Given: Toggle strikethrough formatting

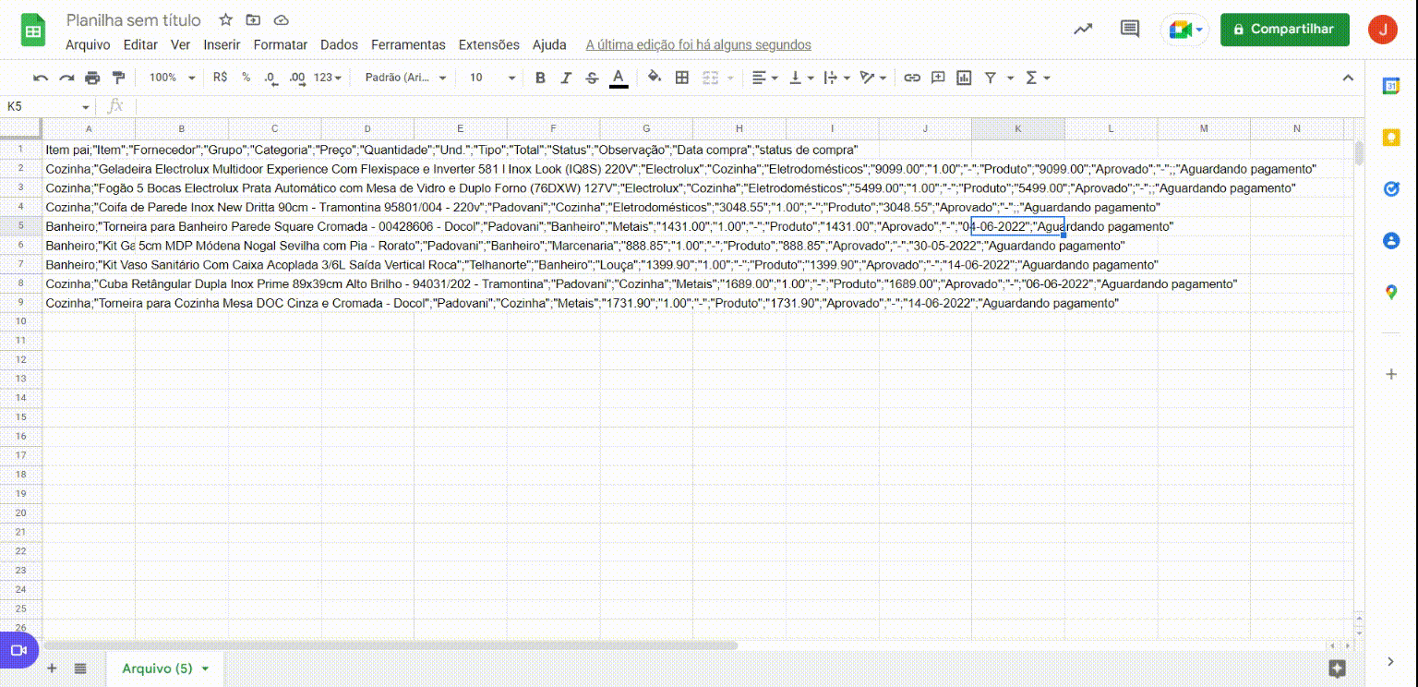Looking at the screenshot, I should pyautogui.click(x=592, y=78).
